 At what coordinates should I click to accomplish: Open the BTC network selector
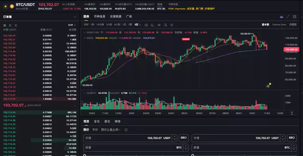click(161, 9)
